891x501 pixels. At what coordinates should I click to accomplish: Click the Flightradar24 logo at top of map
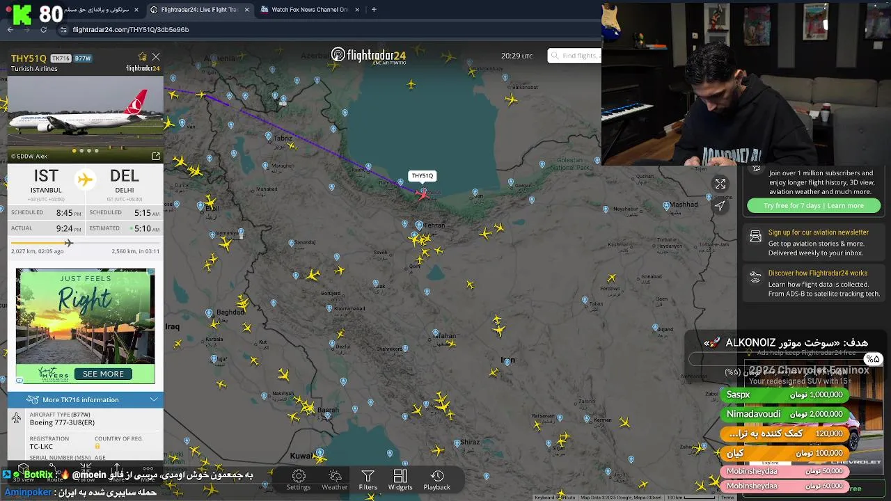click(368, 56)
